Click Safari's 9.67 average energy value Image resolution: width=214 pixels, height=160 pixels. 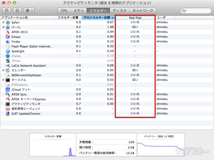pos(110,22)
